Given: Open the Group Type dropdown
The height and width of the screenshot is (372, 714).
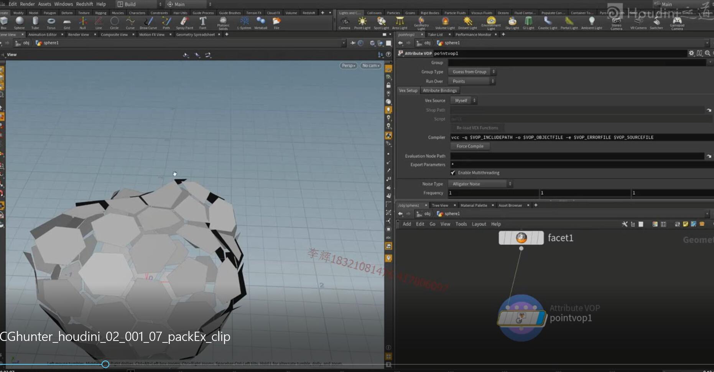Looking at the screenshot, I should pyautogui.click(x=472, y=72).
